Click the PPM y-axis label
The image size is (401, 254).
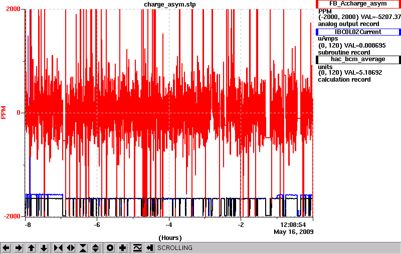click(4, 112)
